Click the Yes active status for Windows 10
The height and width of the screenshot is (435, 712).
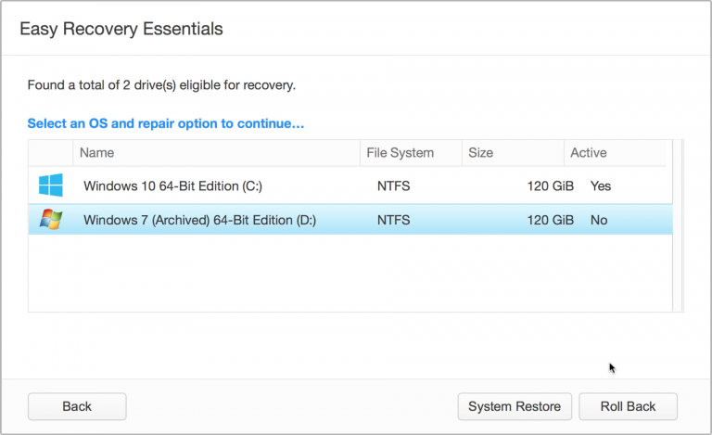[601, 186]
